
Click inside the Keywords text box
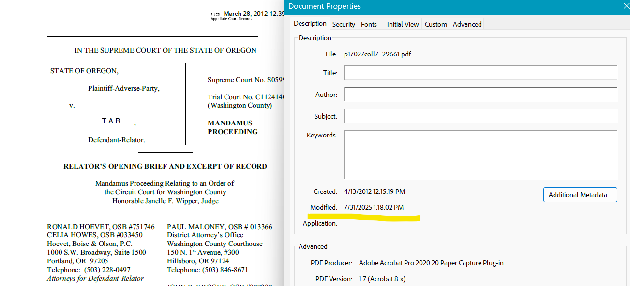(x=480, y=154)
